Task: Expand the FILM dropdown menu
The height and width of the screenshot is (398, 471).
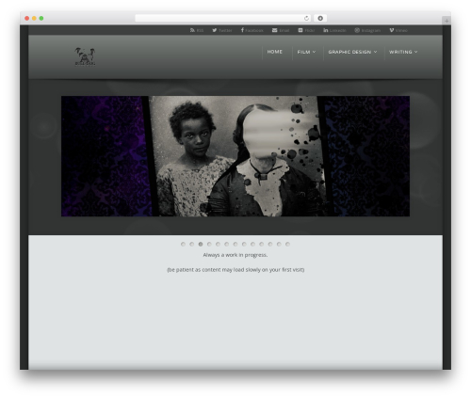Action: coord(306,52)
